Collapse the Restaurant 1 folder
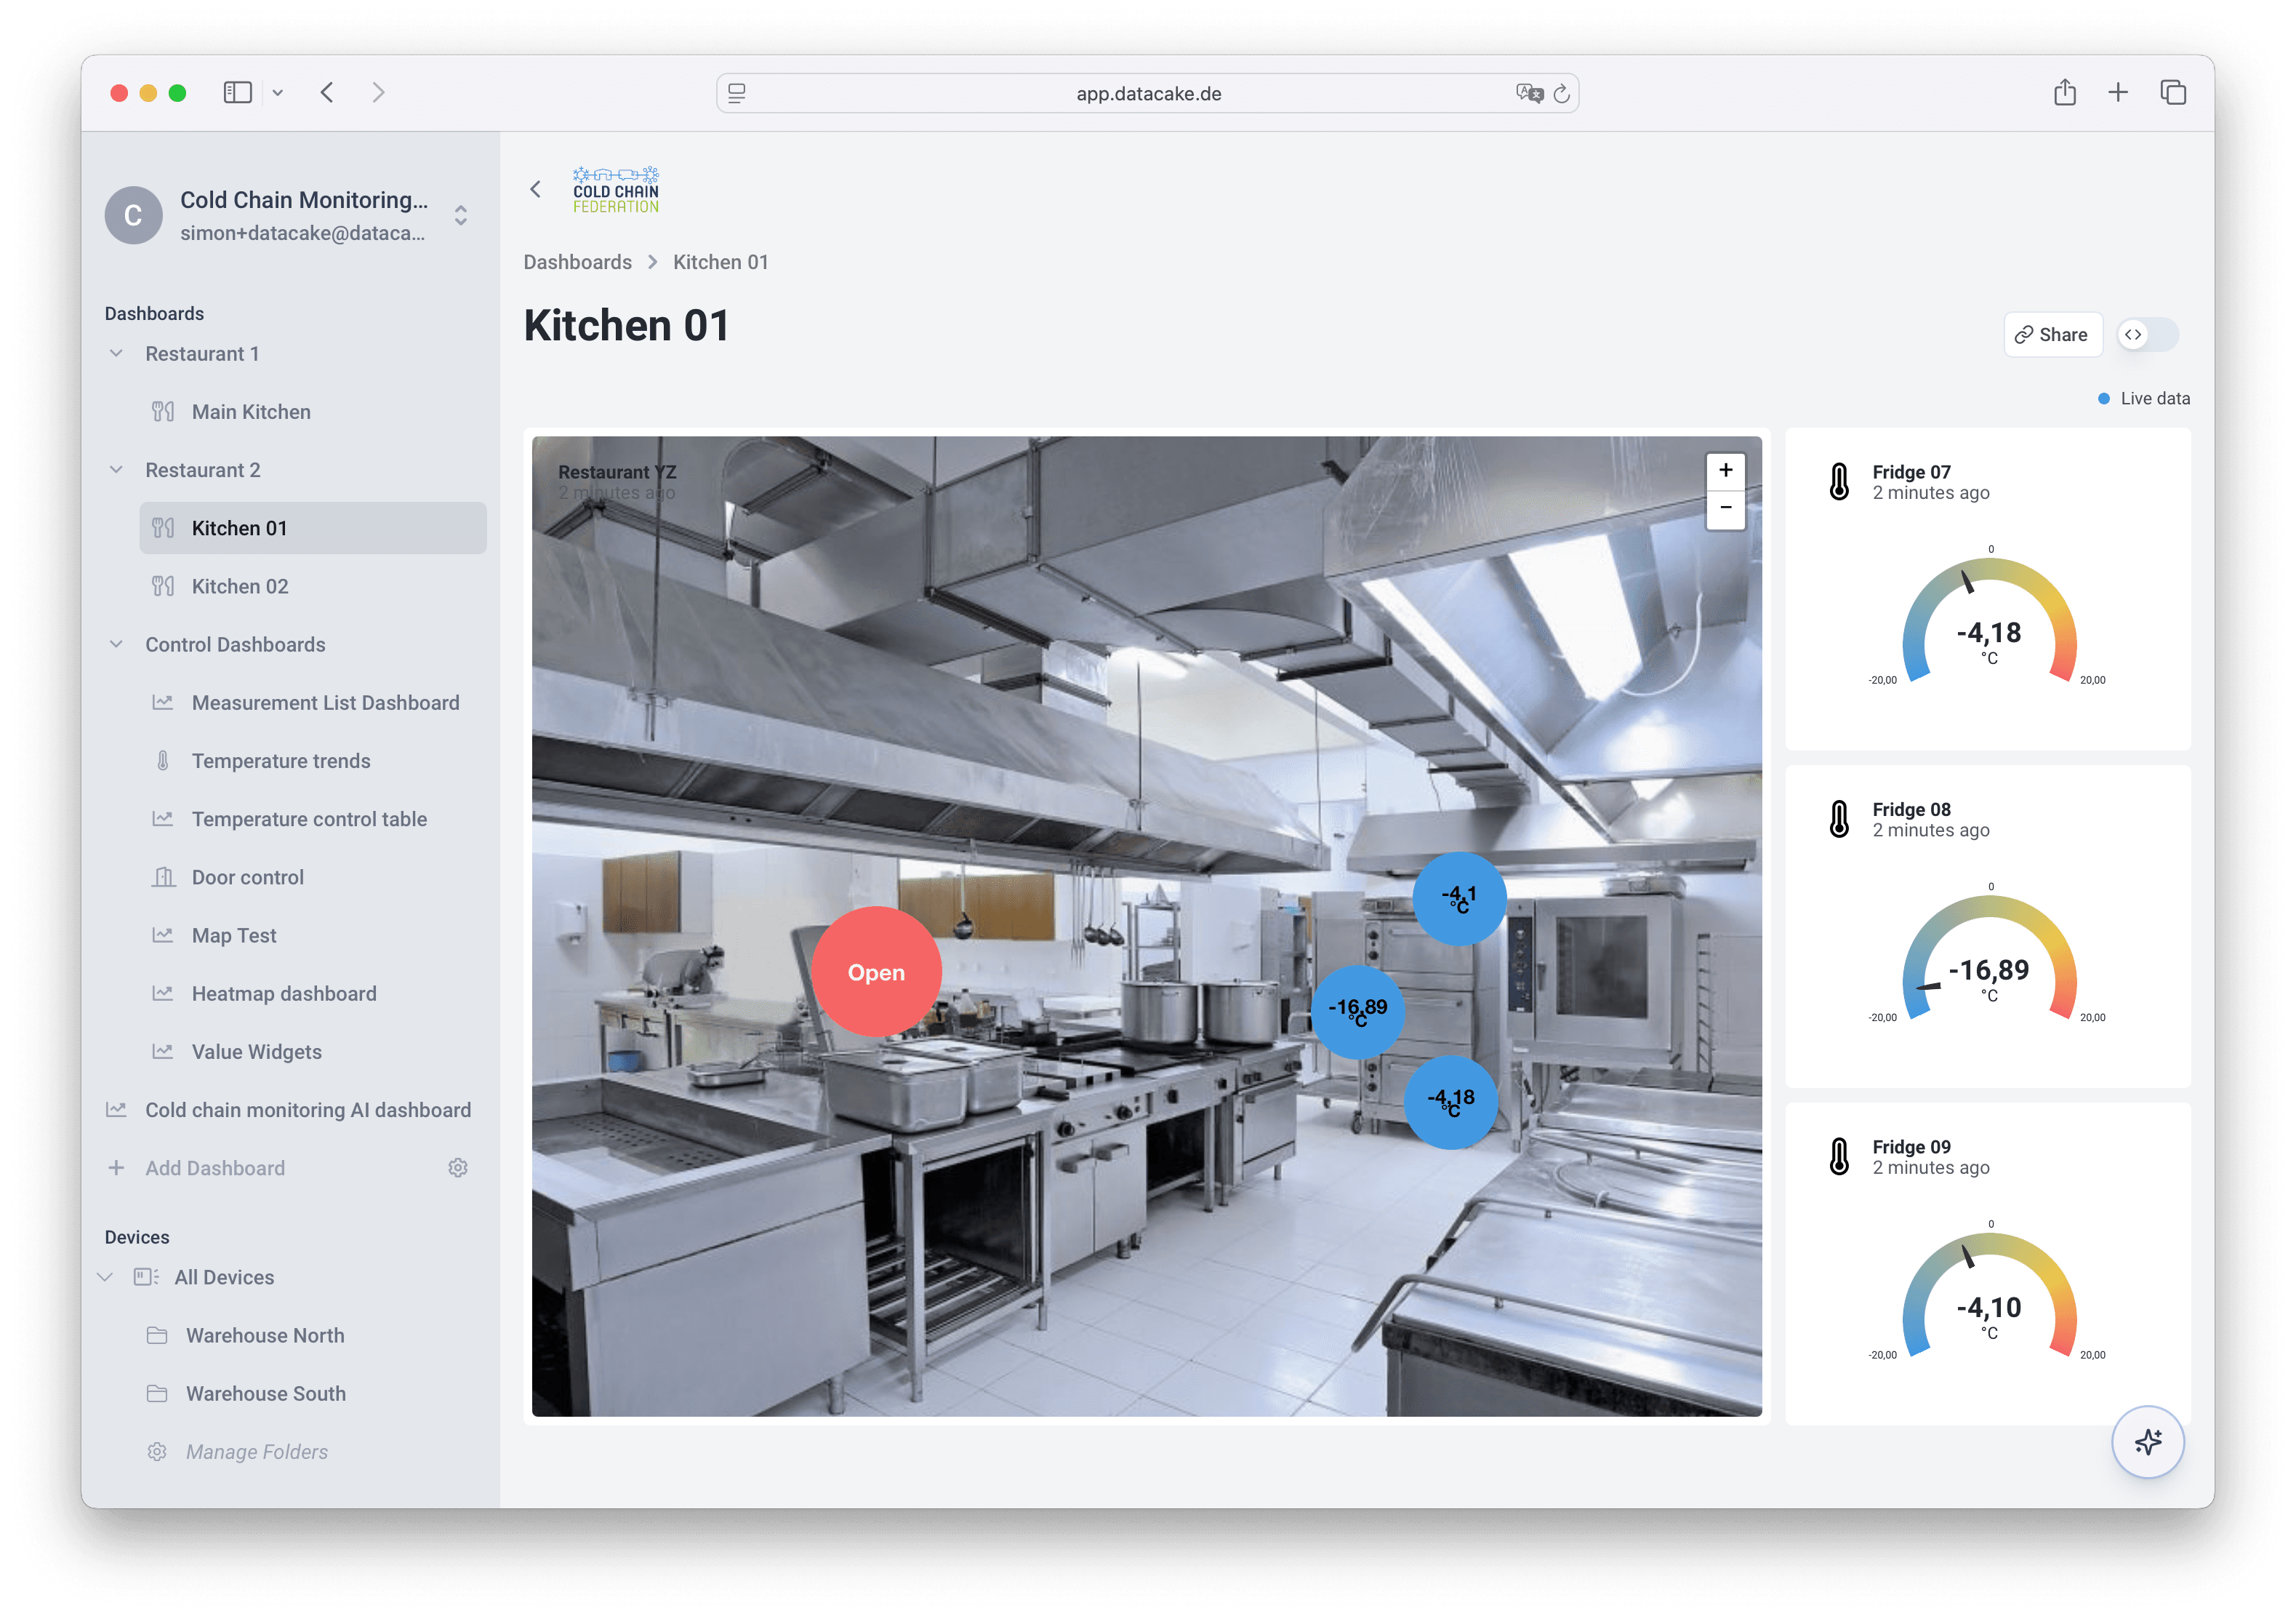The height and width of the screenshot is (1616, 2296). 116,353
